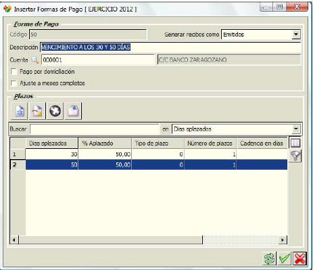313x270 pixels.
Task: Click the Código field
Action: (x=88, y=35)
